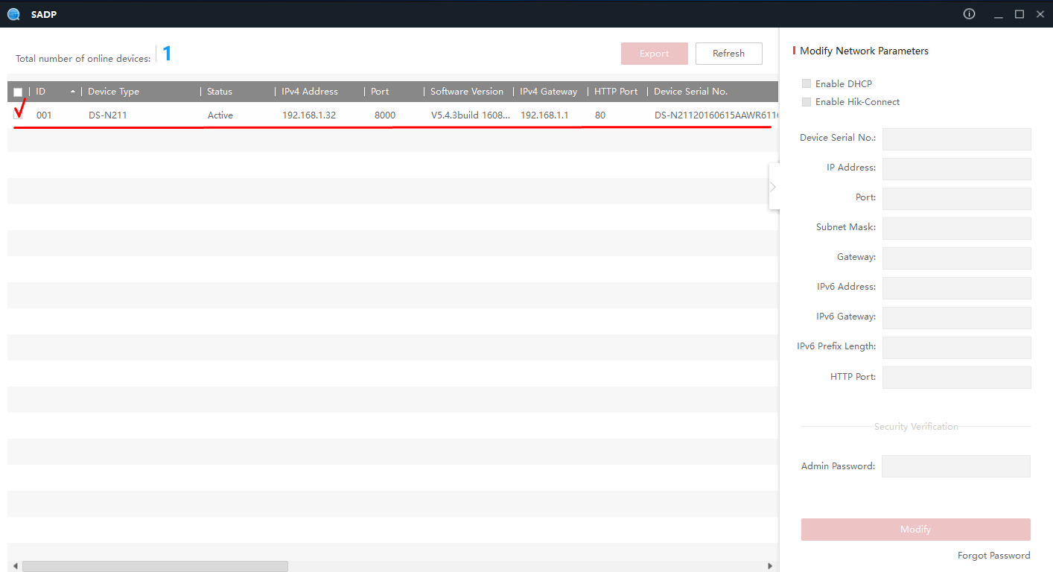Open the info icon in title bar
This screenshot has height=572, width=1053.
(x=969, y=14)
